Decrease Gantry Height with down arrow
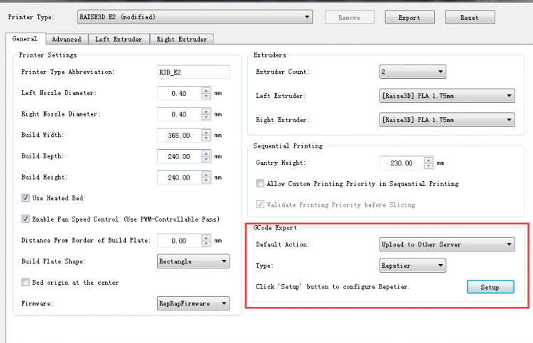Viewport: 533px width, 343px height. pos(429,166)
